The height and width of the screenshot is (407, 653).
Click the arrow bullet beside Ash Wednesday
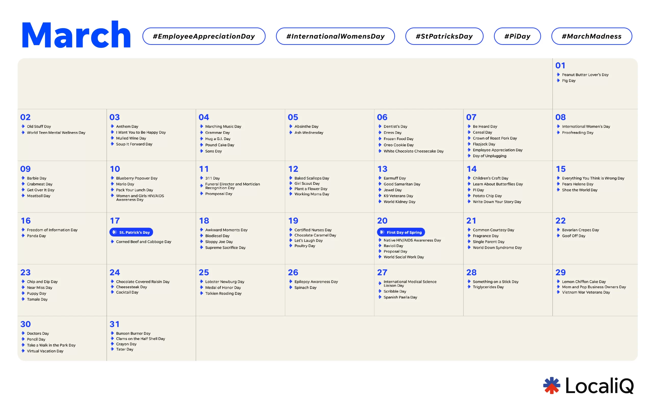pos(291,132)
